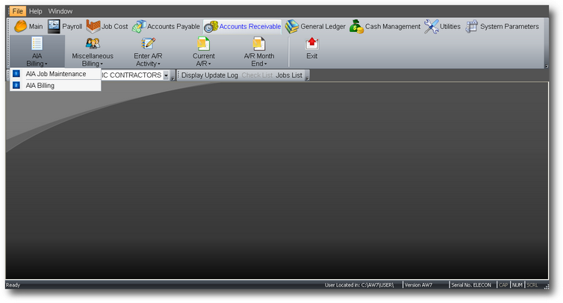563x303 pixels.
Task: Open Accounts Payable money icon
Action: click(139, 26)
